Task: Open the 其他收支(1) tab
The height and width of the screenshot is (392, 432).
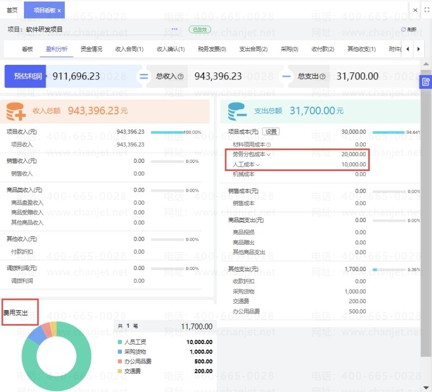Action: [361, 49]
